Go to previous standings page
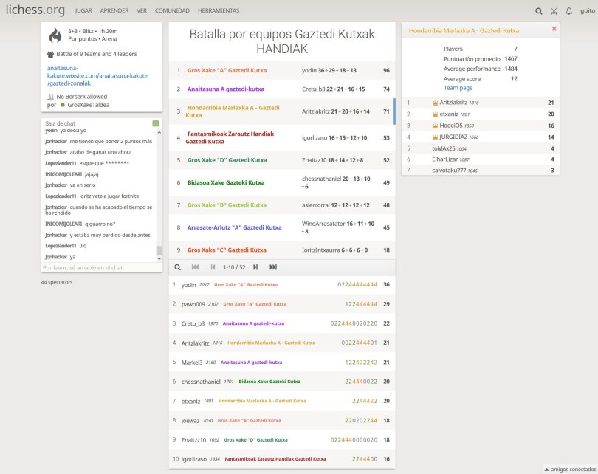The height and width of the screenshot is (474, 598). [x=213, y=267]
